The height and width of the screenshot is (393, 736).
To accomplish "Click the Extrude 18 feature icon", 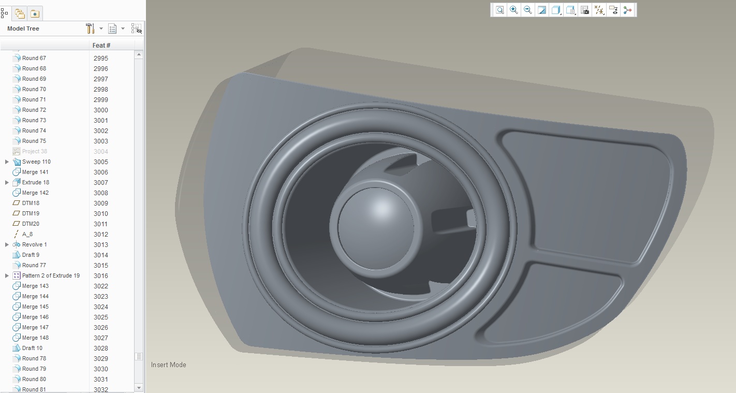I will (16, 182).
